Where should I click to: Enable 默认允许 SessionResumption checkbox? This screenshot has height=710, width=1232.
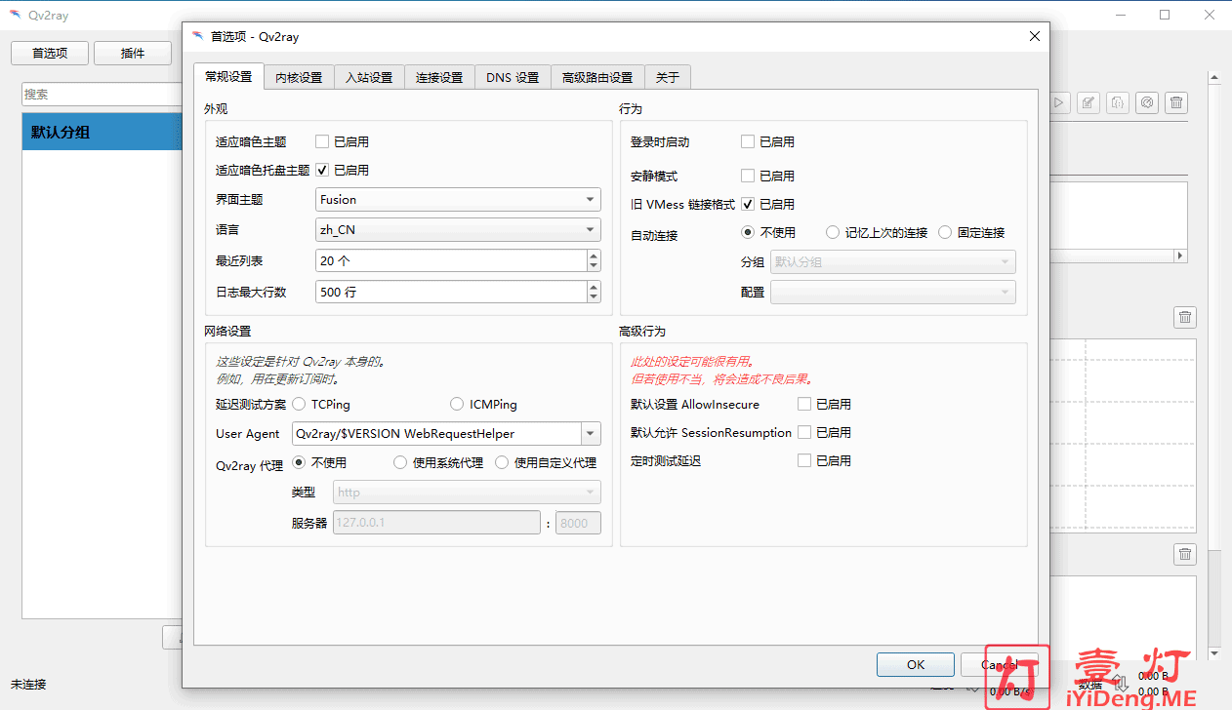804,432
